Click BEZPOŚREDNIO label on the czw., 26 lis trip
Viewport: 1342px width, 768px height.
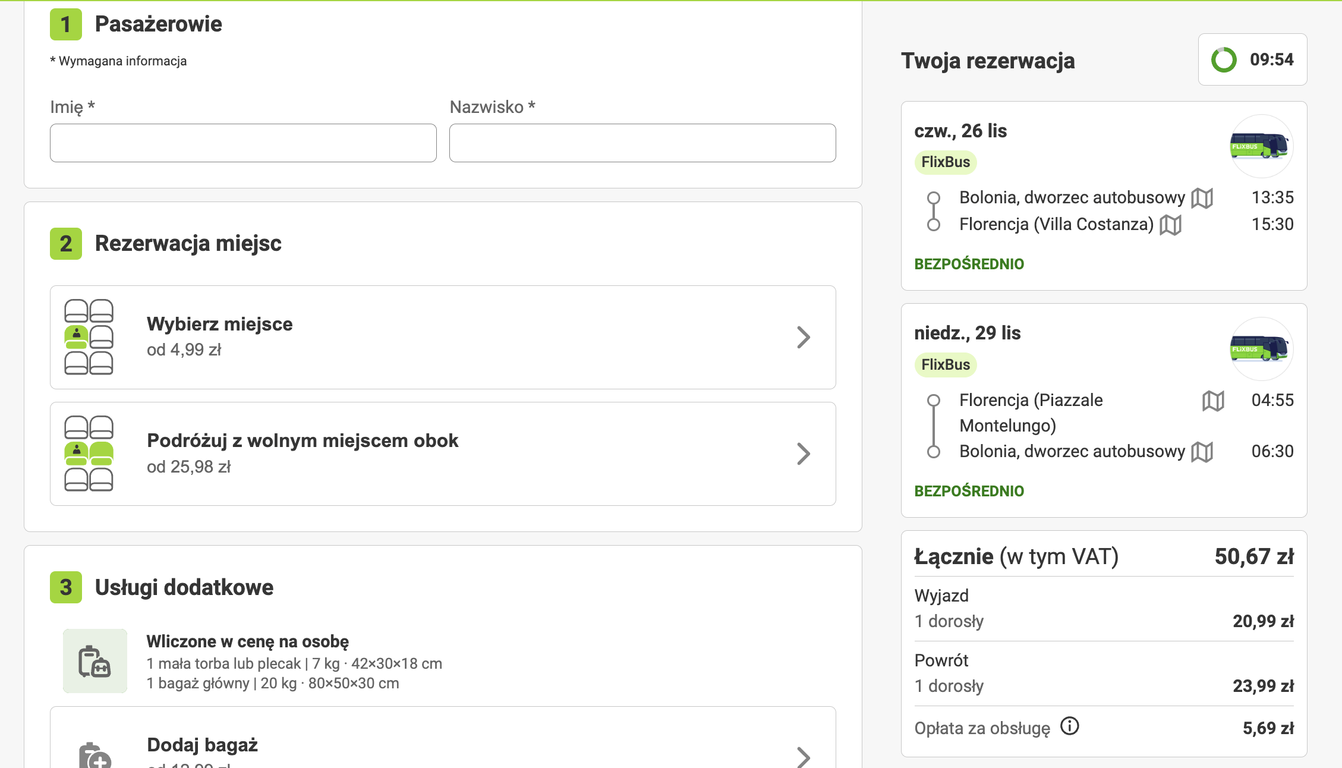coord(969,264)
